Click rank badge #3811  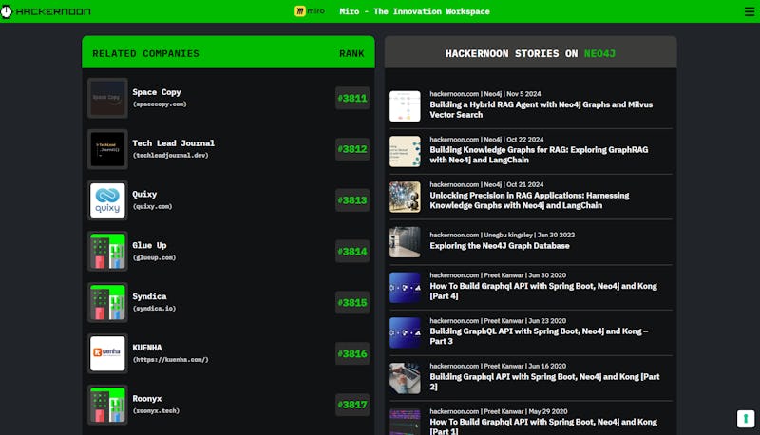[351, 98]
